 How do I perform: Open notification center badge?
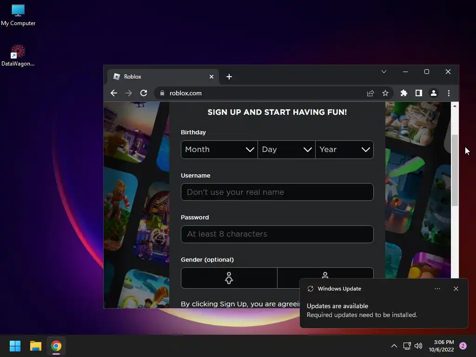point(463,346)
